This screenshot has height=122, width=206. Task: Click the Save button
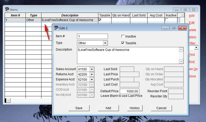point(79,108)
